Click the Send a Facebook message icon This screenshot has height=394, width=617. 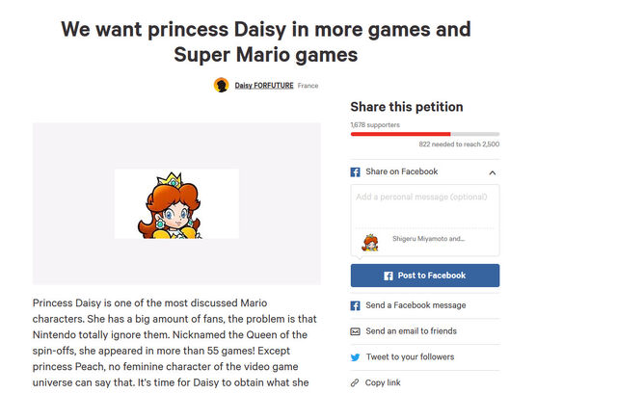[355, 305]
